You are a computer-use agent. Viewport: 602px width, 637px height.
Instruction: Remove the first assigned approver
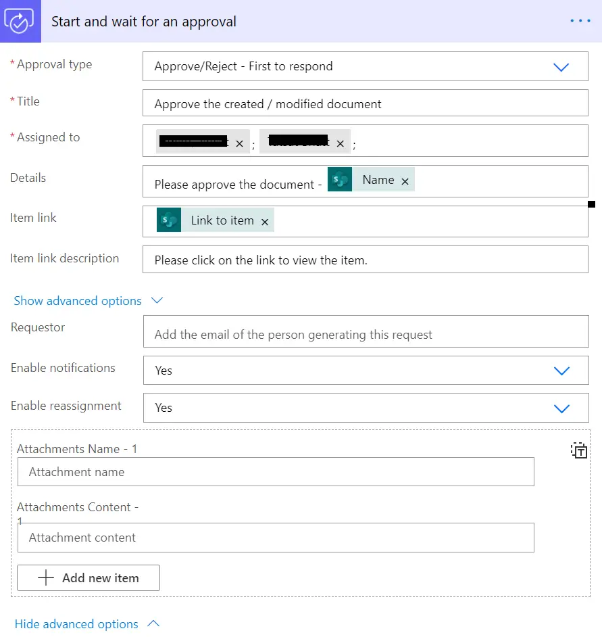(x=239, y=143)
